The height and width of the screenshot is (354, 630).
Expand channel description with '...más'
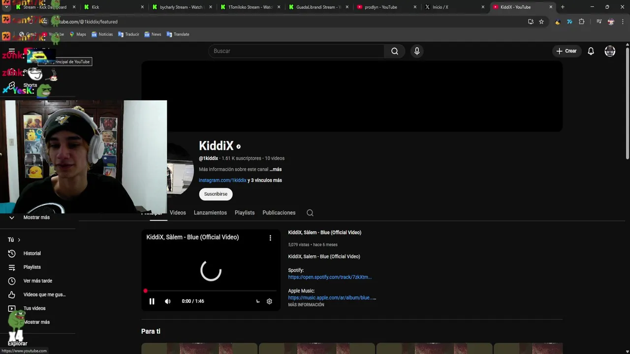click(276, 169)
